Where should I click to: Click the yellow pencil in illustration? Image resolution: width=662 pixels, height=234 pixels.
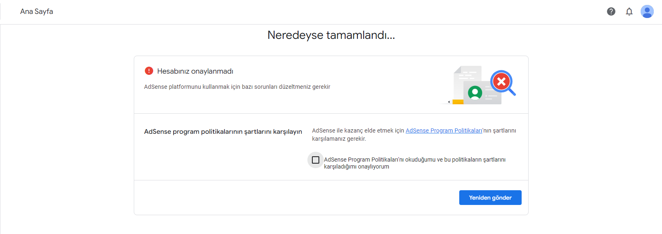click(x=456, y=102)
